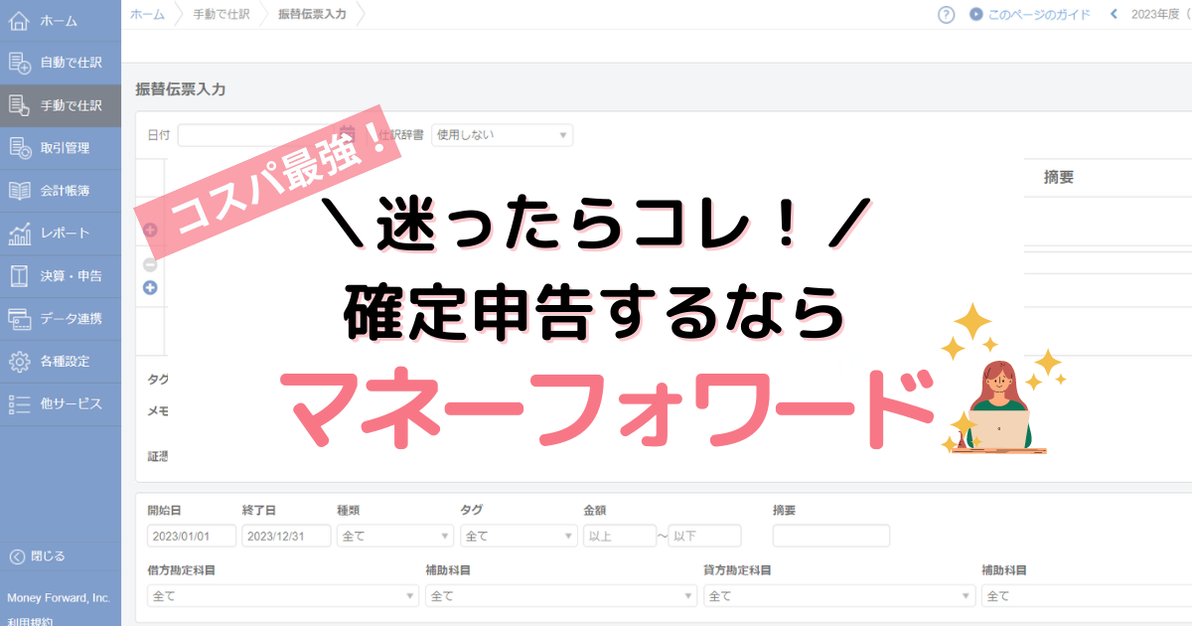Click the Money Forward, Inc. link
This screenshot has width=1192, height=626.
[59, 598]
